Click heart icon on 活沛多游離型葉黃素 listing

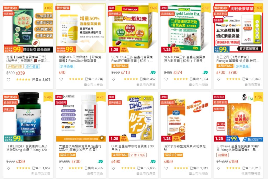(x=166, y=168)
